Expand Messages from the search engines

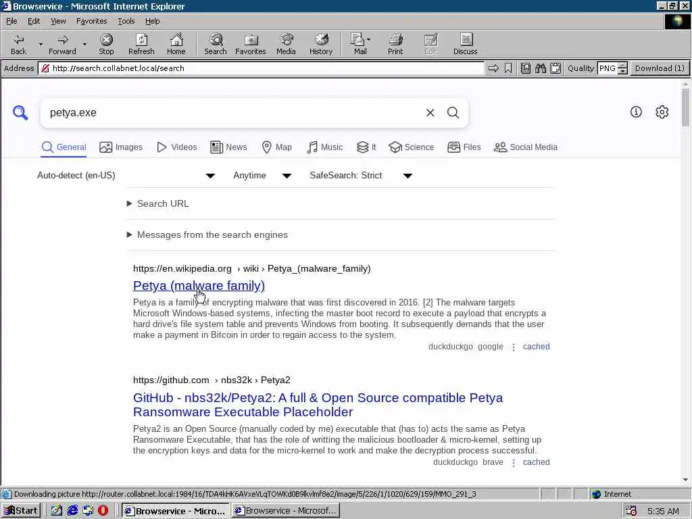[207, 234]
